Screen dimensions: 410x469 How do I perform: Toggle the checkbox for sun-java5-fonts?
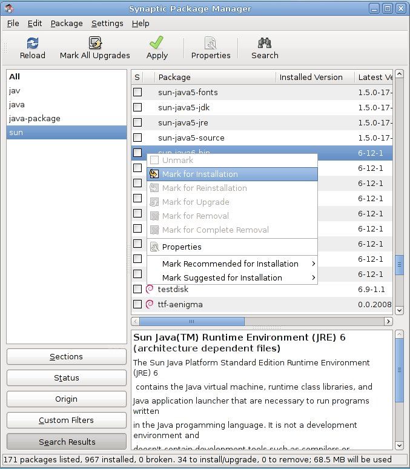tap(137, 92)
